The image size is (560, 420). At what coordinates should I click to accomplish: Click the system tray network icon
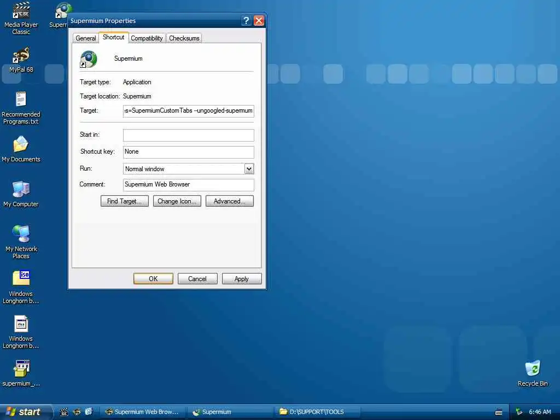(519, 412)
